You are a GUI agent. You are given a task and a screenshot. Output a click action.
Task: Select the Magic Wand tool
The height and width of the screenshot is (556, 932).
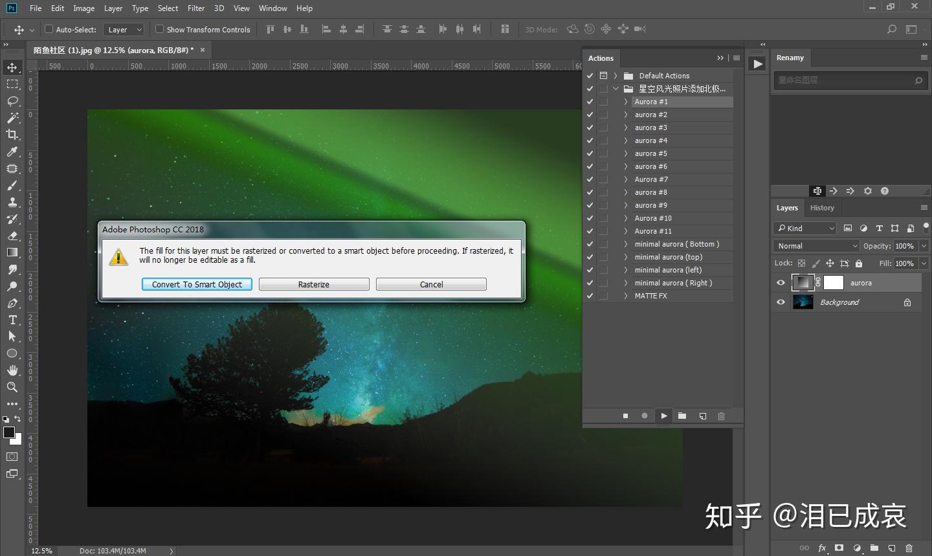tap(12, 118)
